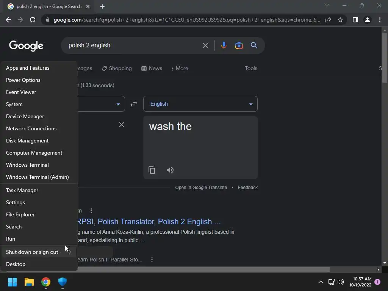The image size is (388, 291).
Task: Click Open in Google Translate link
Action: pyautogui.click(x=201, y=188)
